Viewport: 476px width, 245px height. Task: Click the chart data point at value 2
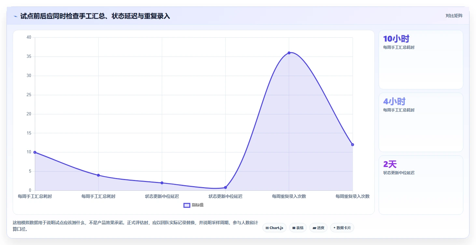(x=162, y=183)
